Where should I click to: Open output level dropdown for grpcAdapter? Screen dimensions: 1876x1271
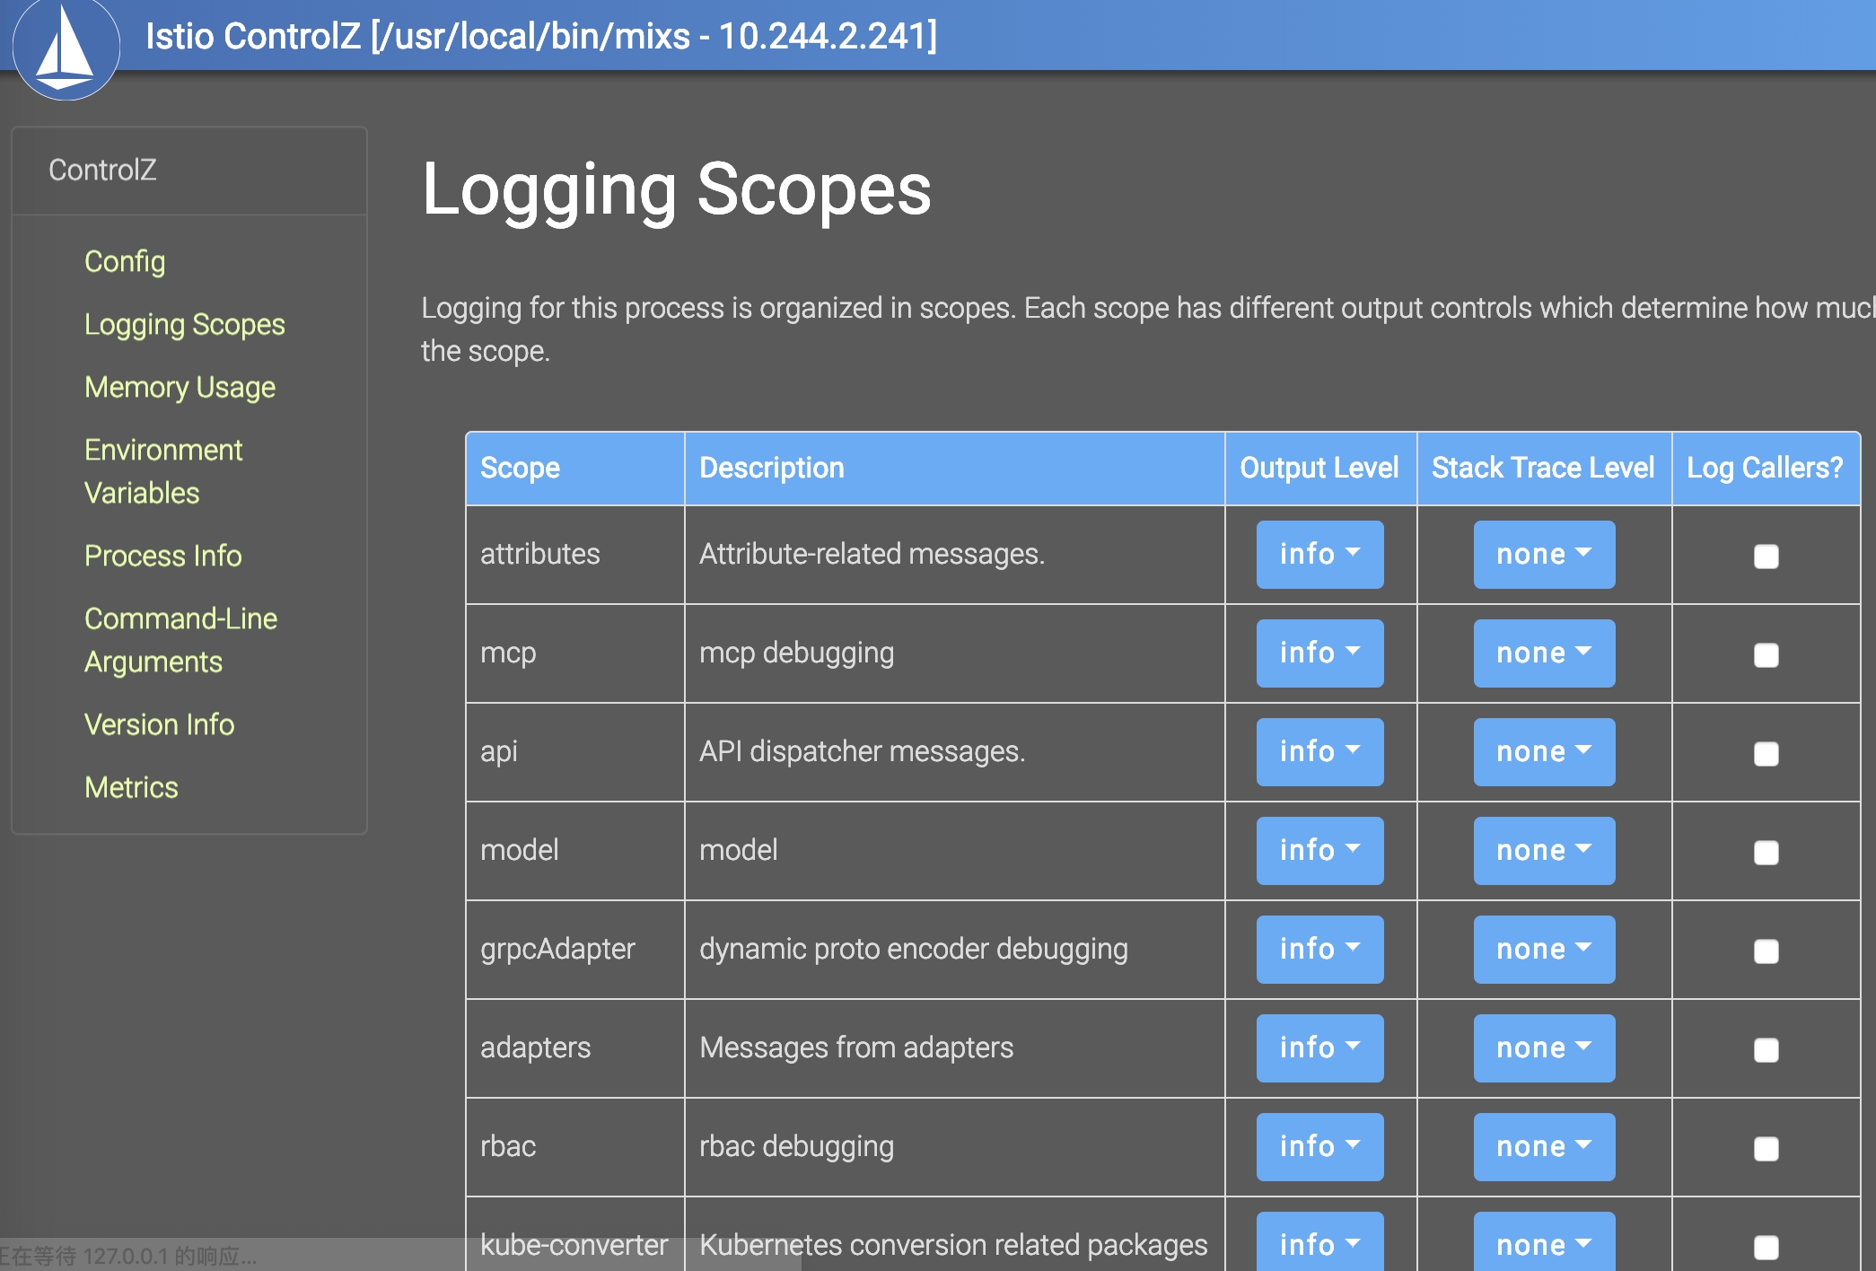tap(1319, 950)
